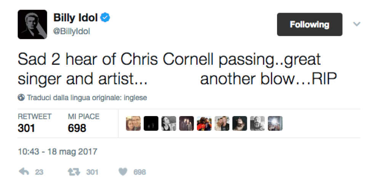The width and height of the screenshot is (381, 190).
Task: Open Billy Idol's profile picture
Action: pyautogui.click(x=32, y=25)
